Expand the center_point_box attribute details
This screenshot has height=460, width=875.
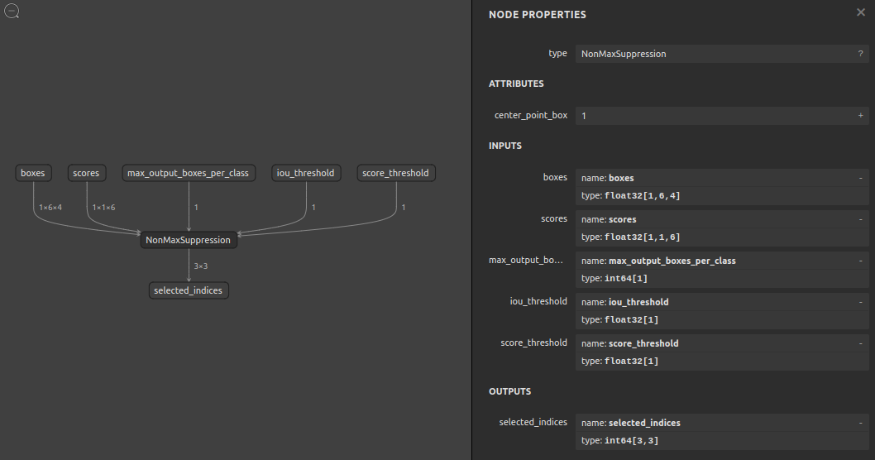pyautogui.click(x=860, y=116)
